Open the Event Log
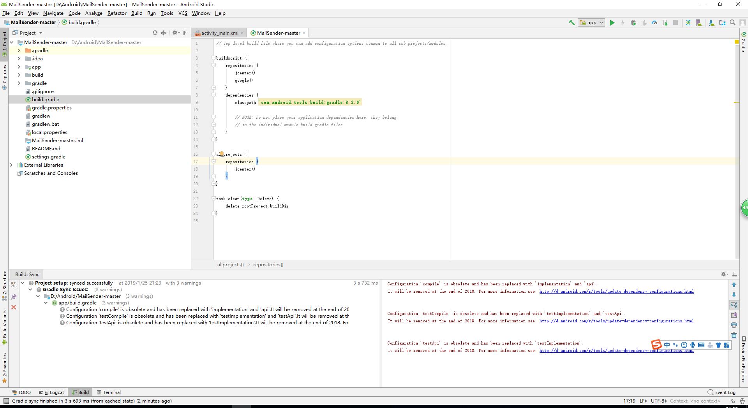Image resolution: width=748 pixels, height=408 pixels. pos(722,392)
